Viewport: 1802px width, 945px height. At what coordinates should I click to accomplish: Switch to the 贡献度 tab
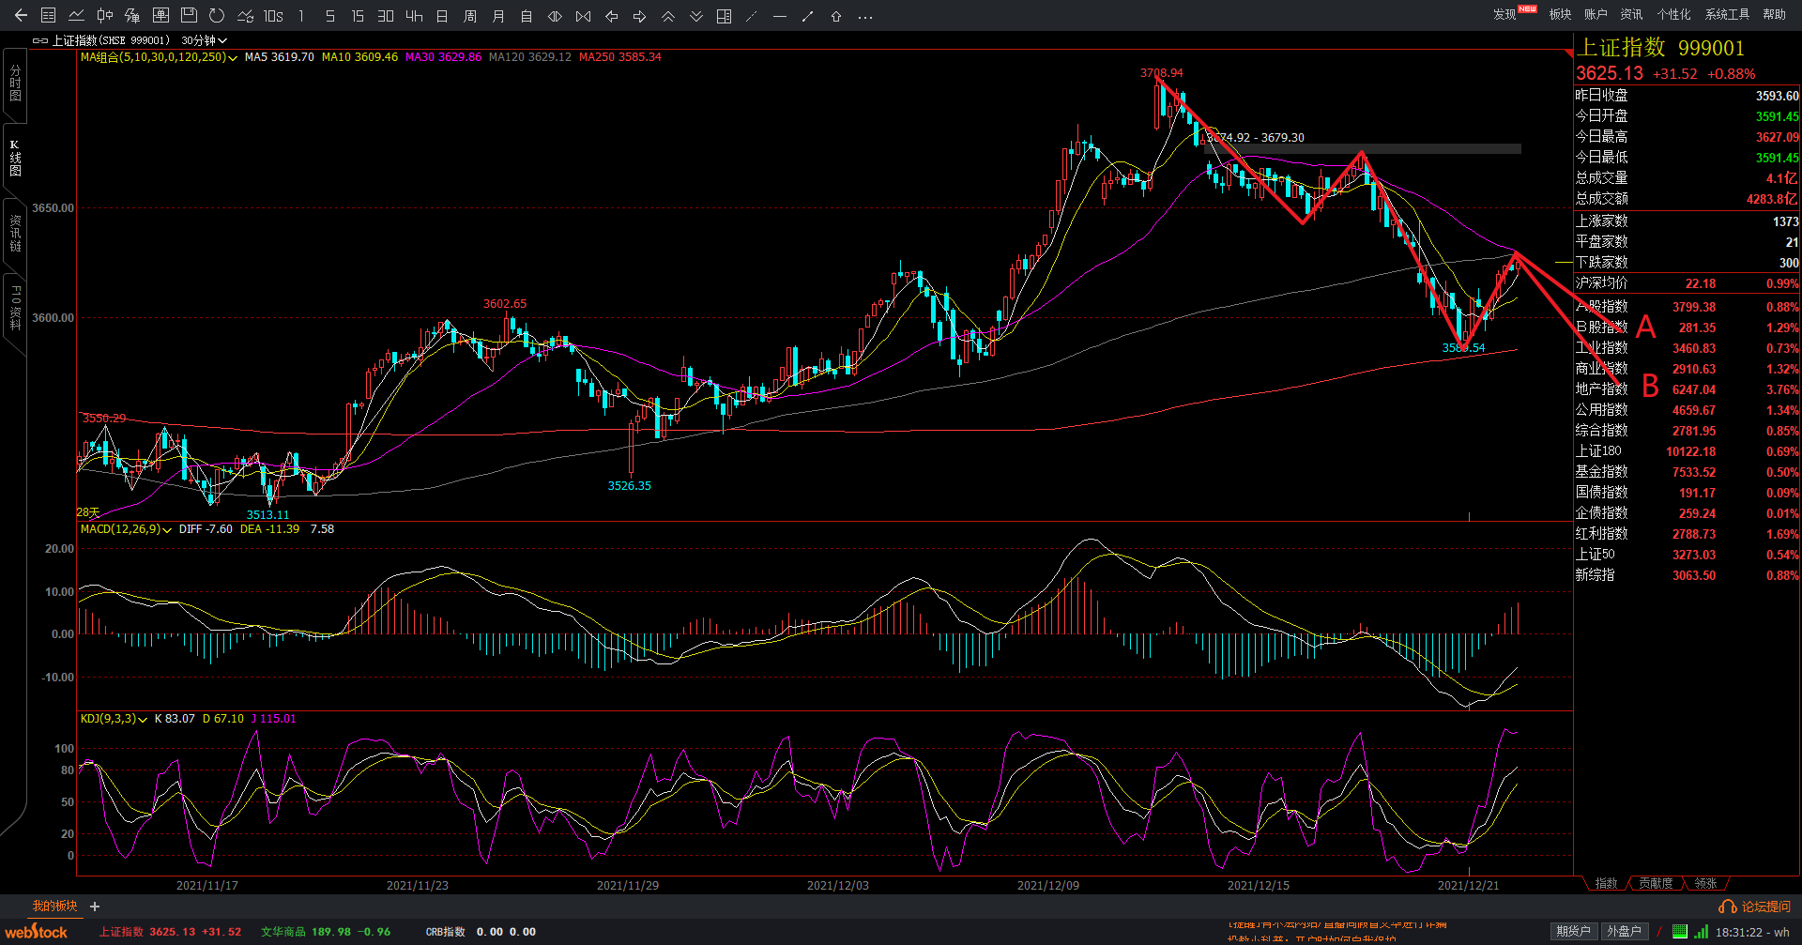click(x=1656, y=883)
